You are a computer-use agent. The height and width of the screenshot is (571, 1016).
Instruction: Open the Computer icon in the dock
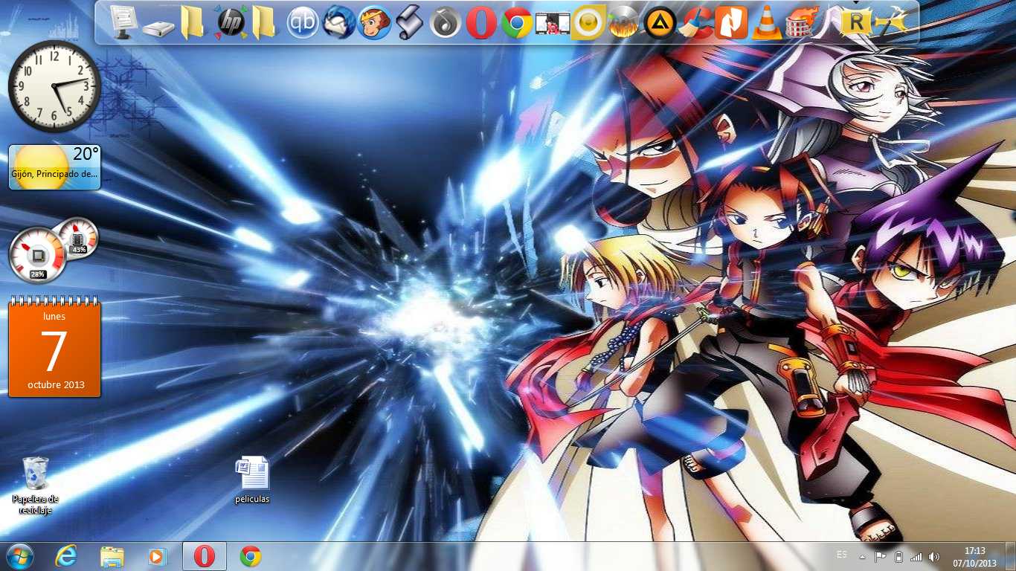click(123, 22)
